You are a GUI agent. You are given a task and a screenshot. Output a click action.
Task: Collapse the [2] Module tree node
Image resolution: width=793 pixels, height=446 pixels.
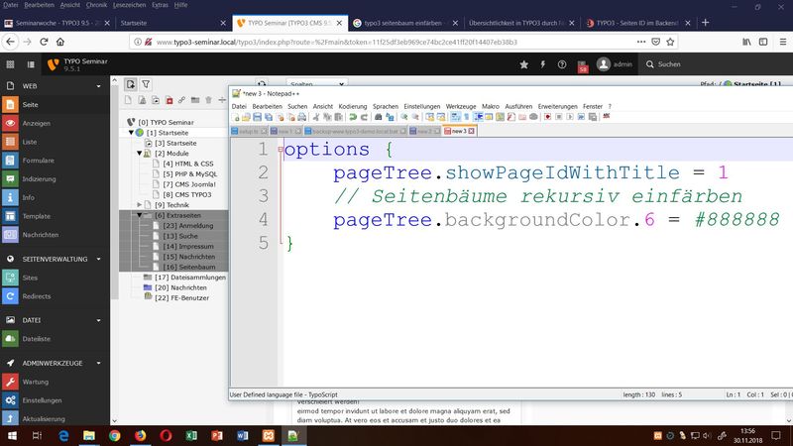(x=140, y=154)
